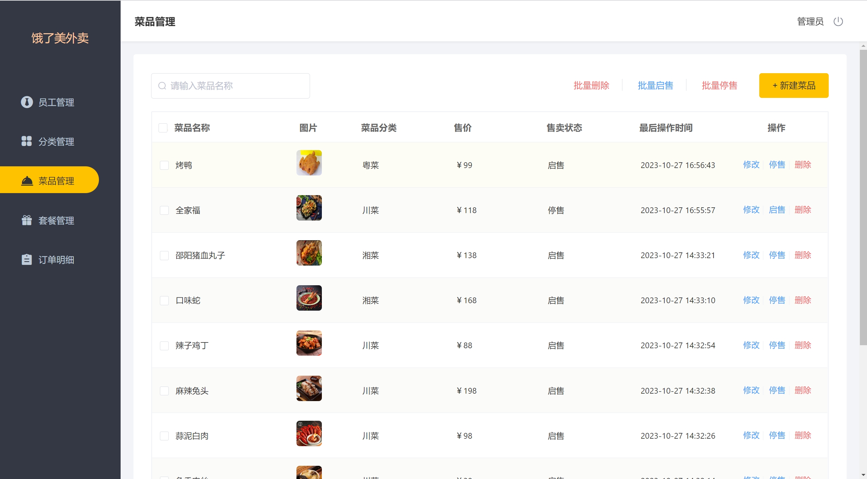The width and height of the screenshot is (867, 479).
Task: Open 套餐管理 in the sidebar
Action: pos(56,221)
